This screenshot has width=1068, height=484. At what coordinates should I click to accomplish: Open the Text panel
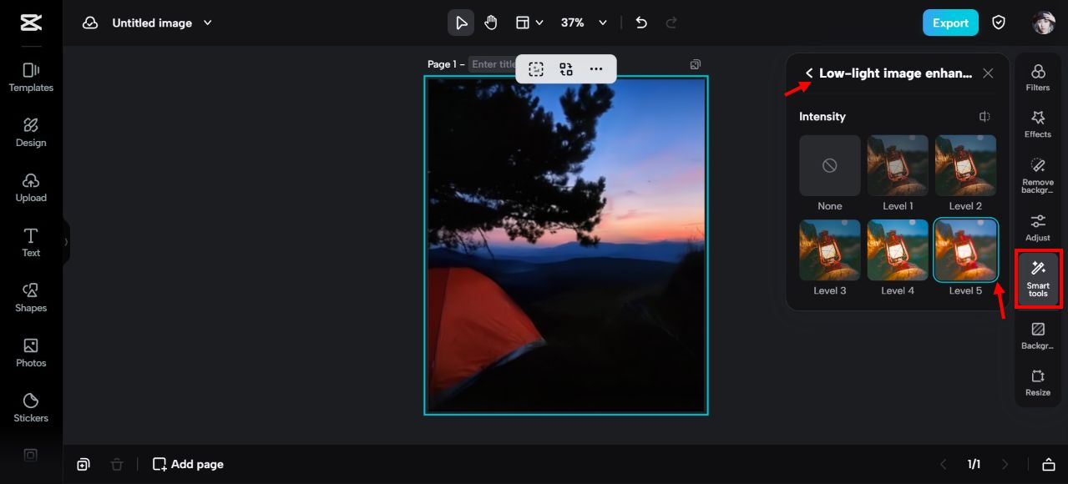tap(31, 243)
